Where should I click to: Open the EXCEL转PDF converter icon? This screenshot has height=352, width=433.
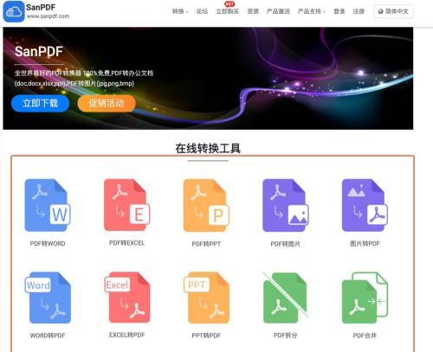127,298
